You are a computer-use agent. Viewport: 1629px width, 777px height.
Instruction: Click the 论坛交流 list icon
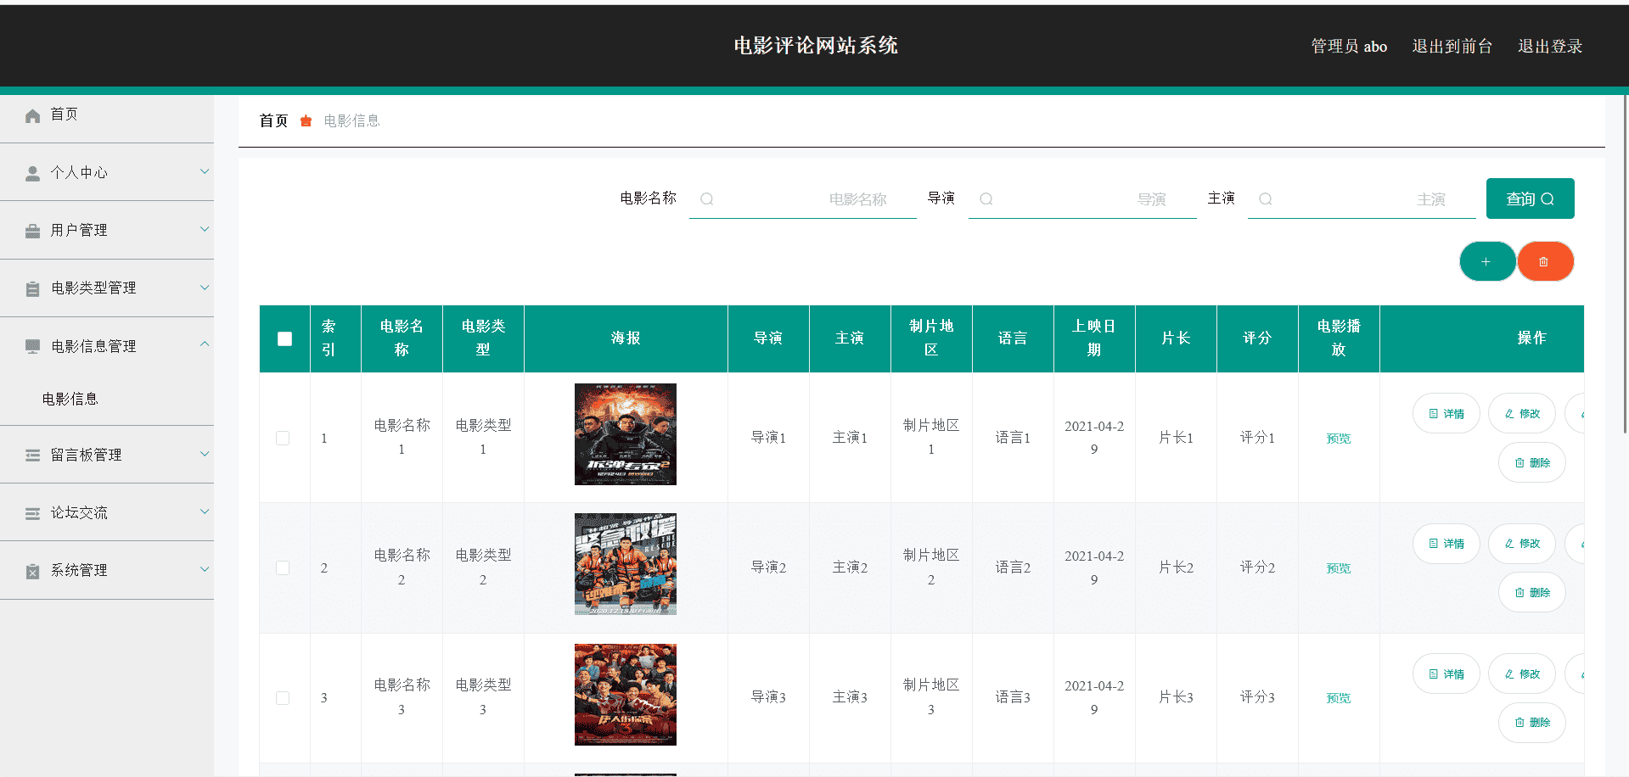(x=32, y=513)
